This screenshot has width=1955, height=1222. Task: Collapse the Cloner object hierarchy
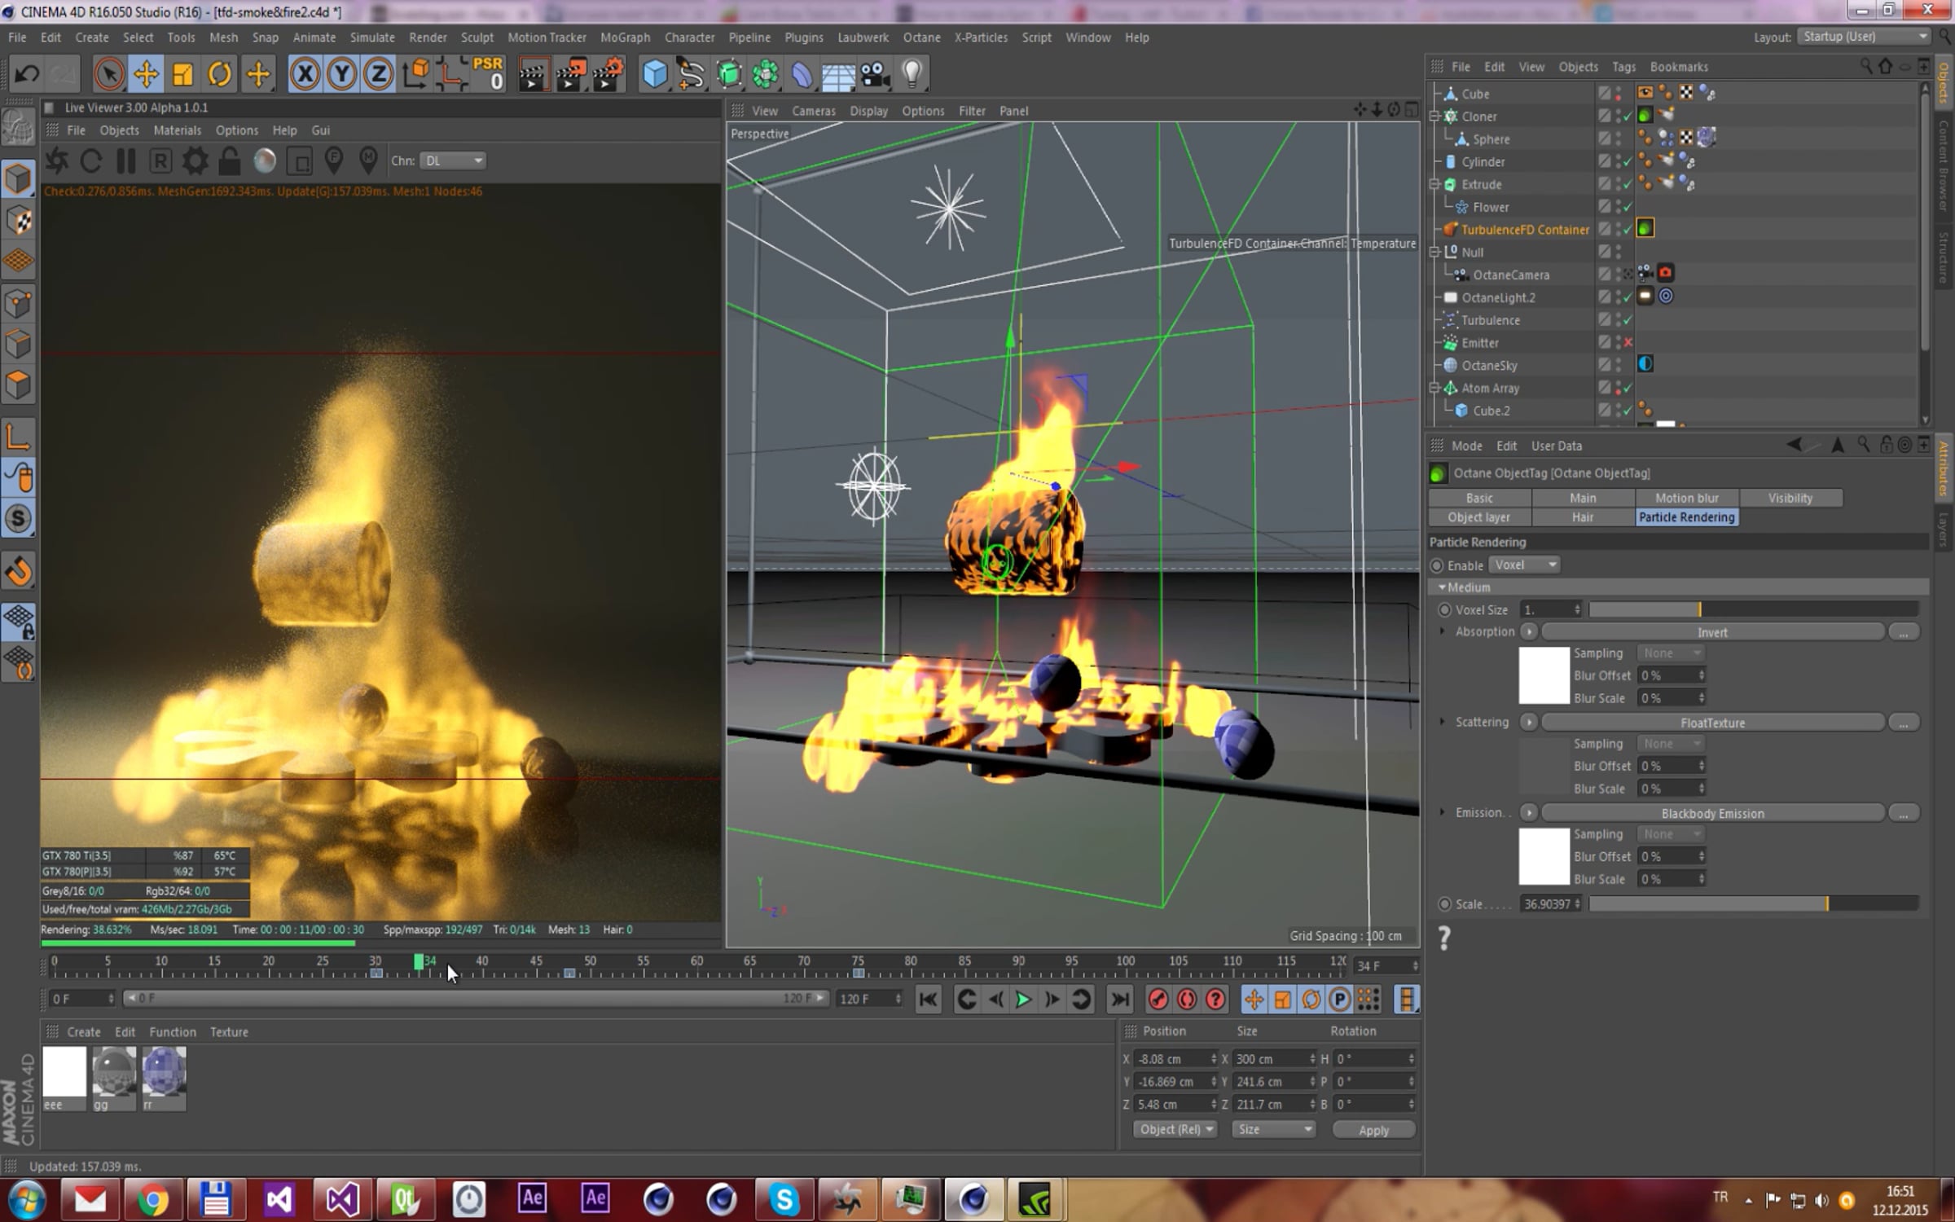tap(1435, 116)
